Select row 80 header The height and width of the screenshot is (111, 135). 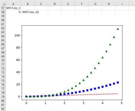pos(3,101)
